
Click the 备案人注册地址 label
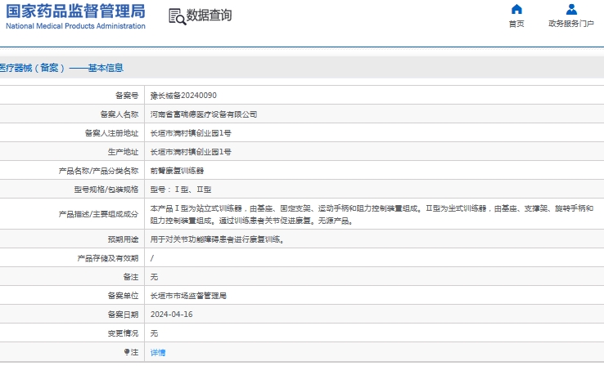click(111, 133)
